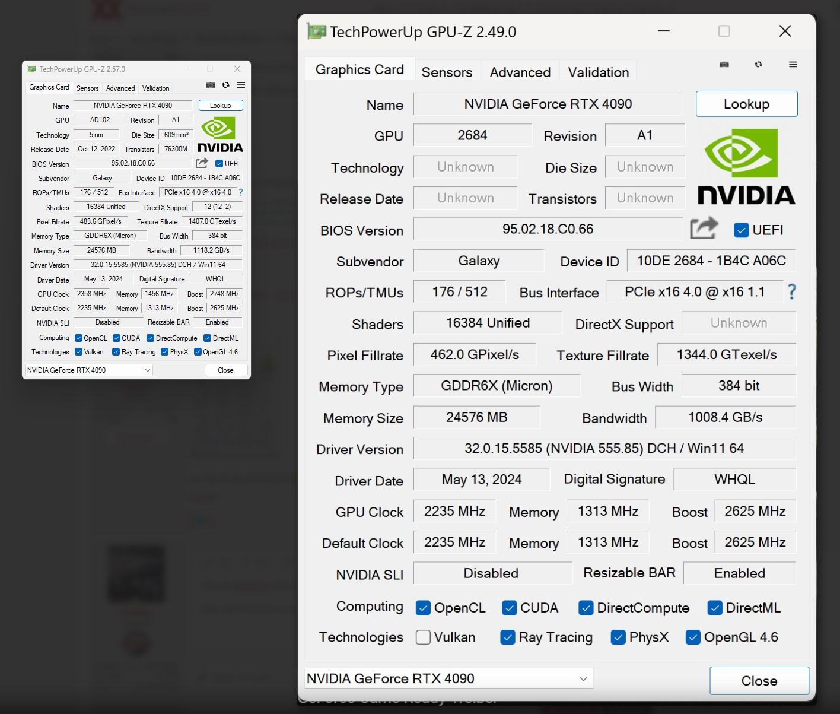Switch to the Sensors tab in GPU-Z 2.57.0

tap(87, 88)
